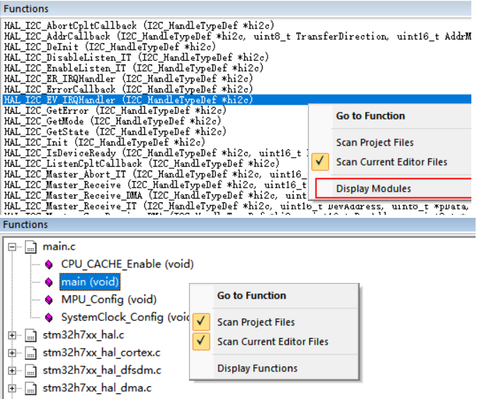Enable Scan Project Files in upper menu
The image size is (477, 399).
click(374, 142)
